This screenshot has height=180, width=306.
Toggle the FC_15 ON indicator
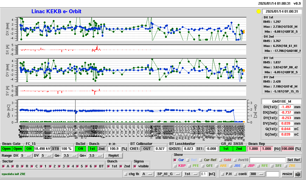pyautogui.click(x=29, y=148)
